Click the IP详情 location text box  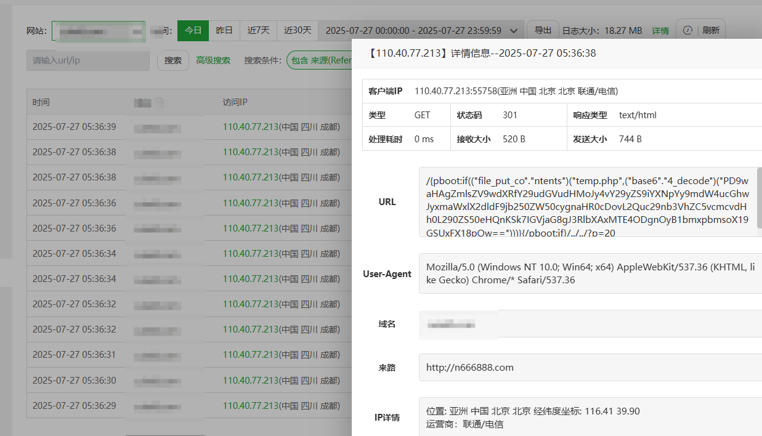590,417
